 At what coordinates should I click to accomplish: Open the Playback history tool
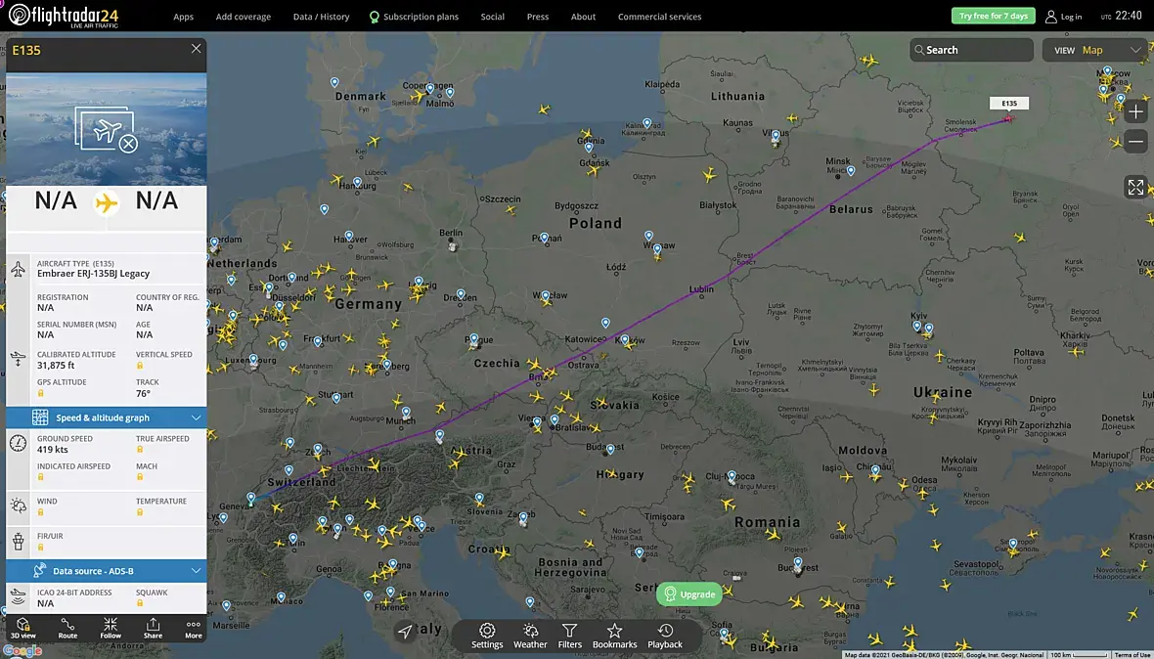[x=665, y=637]
